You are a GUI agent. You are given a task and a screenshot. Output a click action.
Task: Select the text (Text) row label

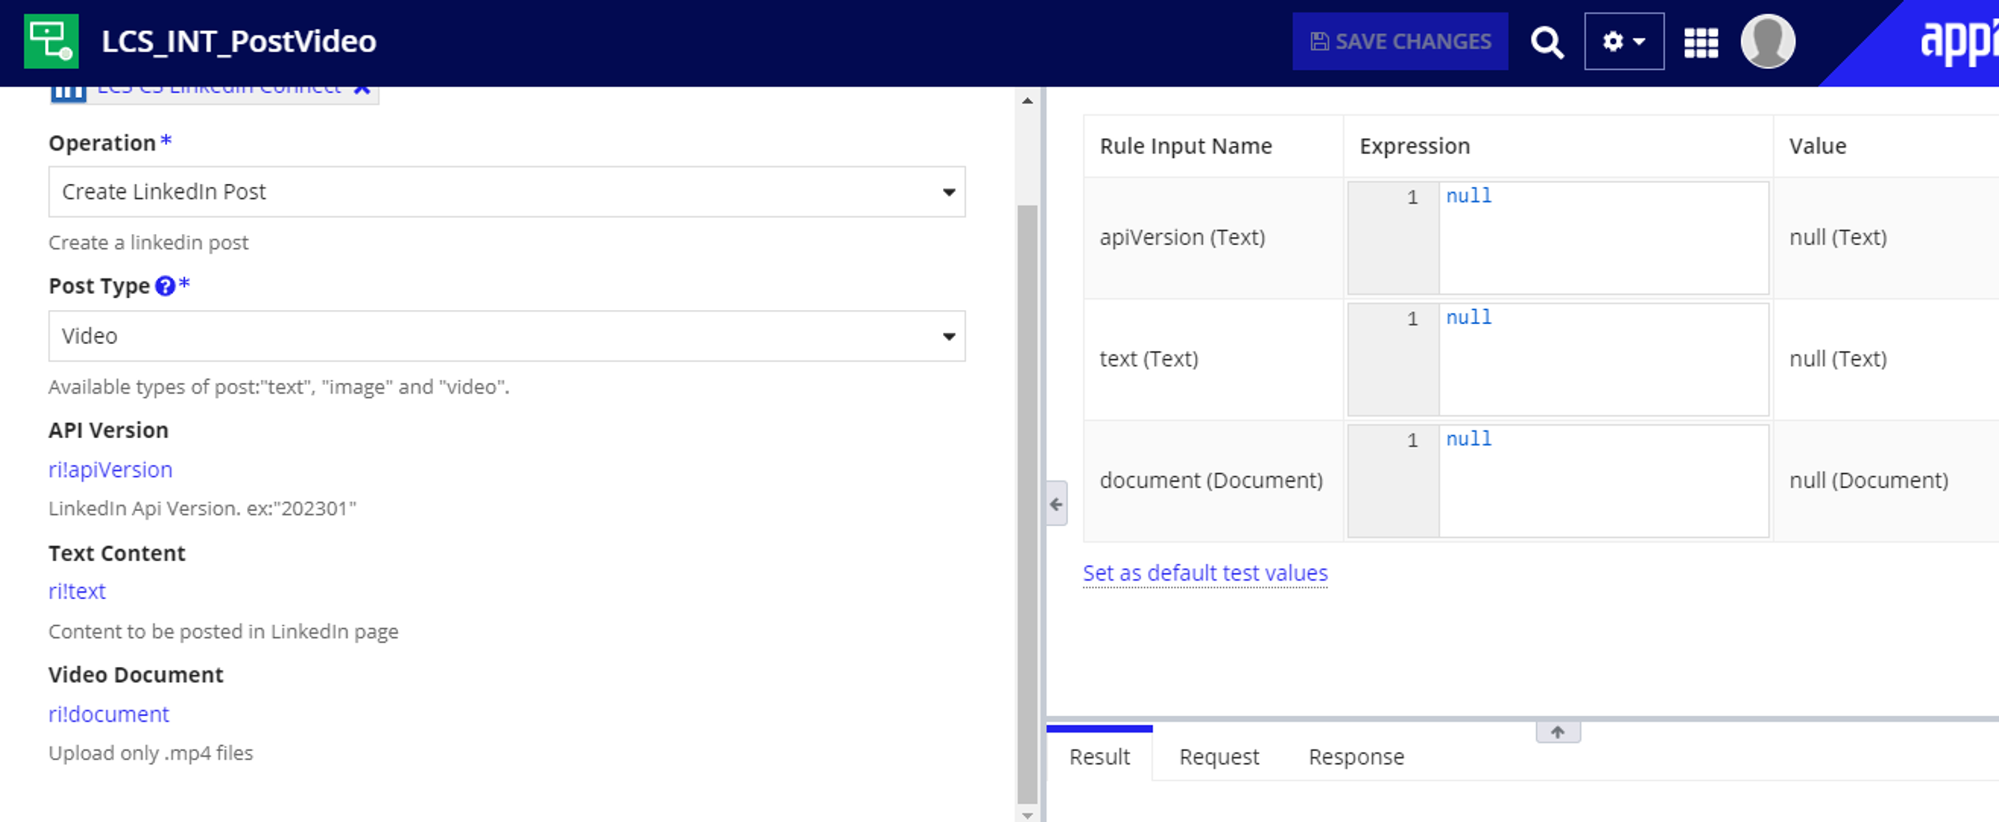click(x=1148, y=359)
